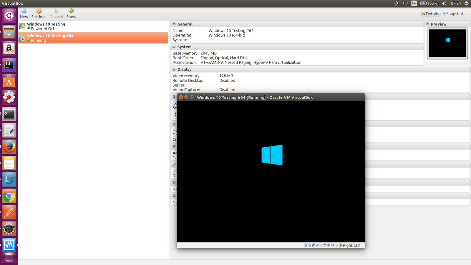Click the display status icon in VM window
The width and height of the screenshot is (471, 265).
click(x=325, y=245)
